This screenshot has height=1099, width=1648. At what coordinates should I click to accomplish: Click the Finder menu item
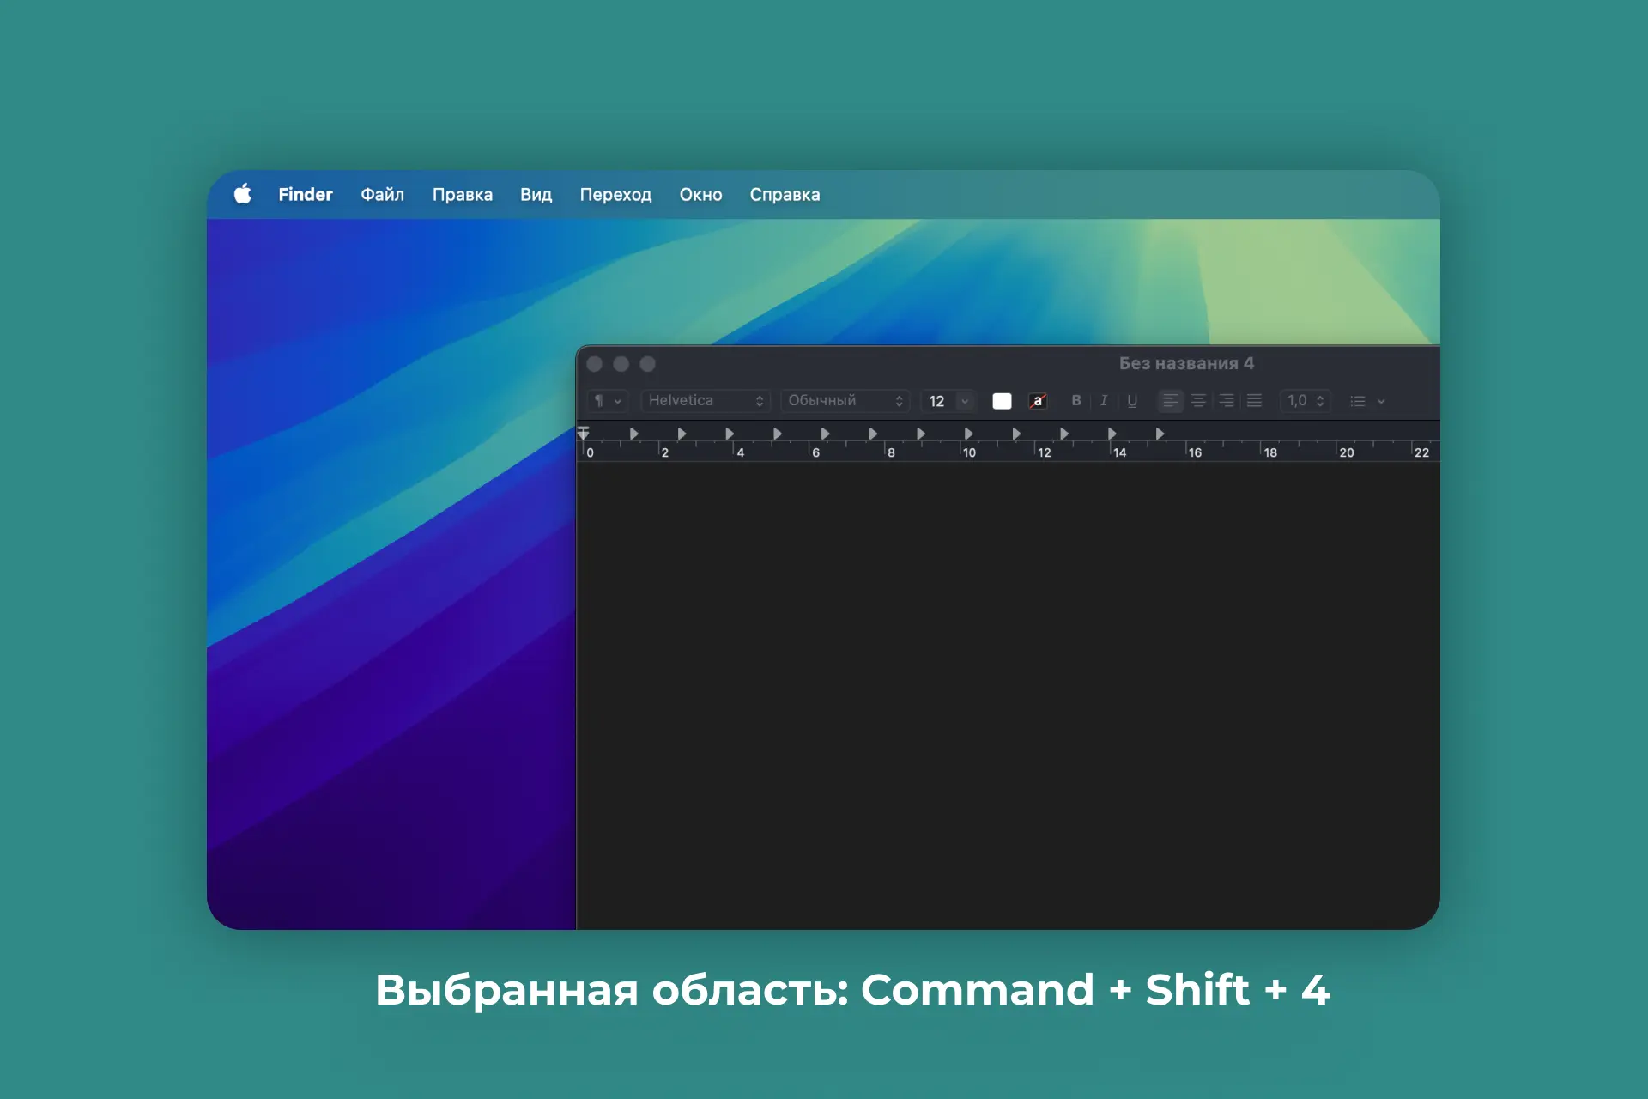click(305, 195)
